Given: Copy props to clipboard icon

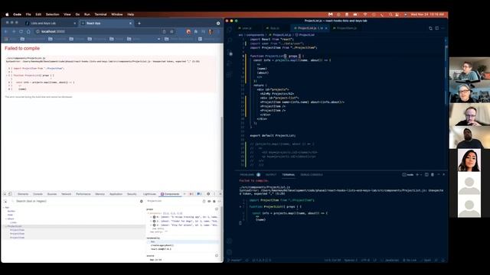Looking at the screenshot, I should point(217,209).
